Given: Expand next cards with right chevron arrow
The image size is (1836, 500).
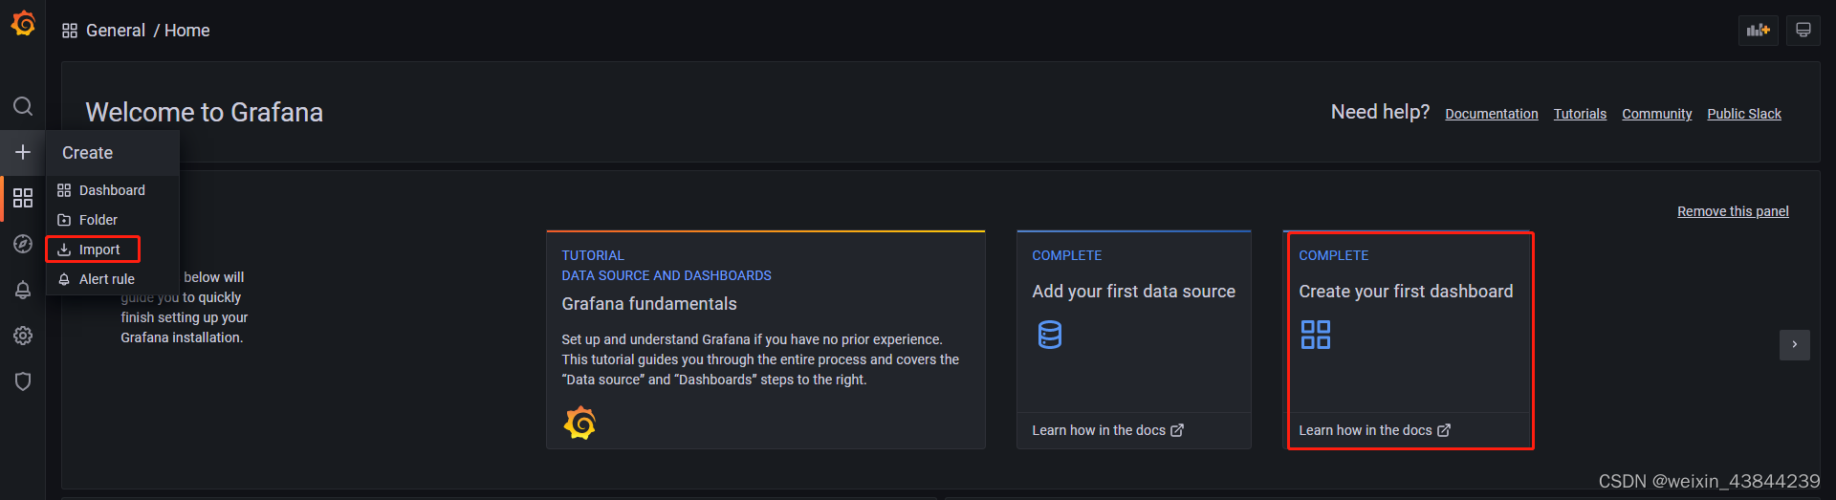Looking at the screenshot, I should (1794, 344).
